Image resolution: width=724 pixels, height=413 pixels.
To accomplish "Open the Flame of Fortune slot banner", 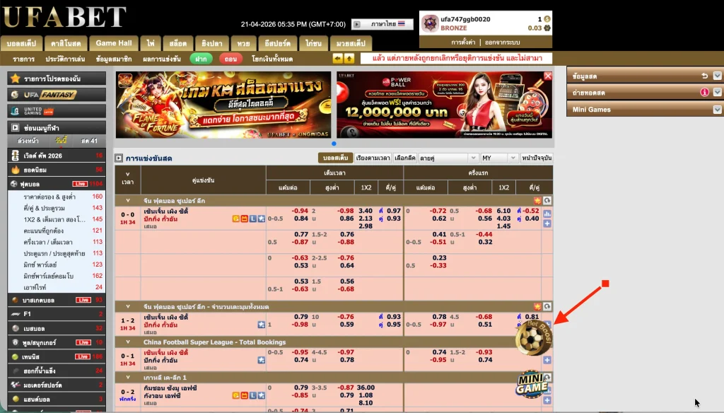I will (223, 105).
